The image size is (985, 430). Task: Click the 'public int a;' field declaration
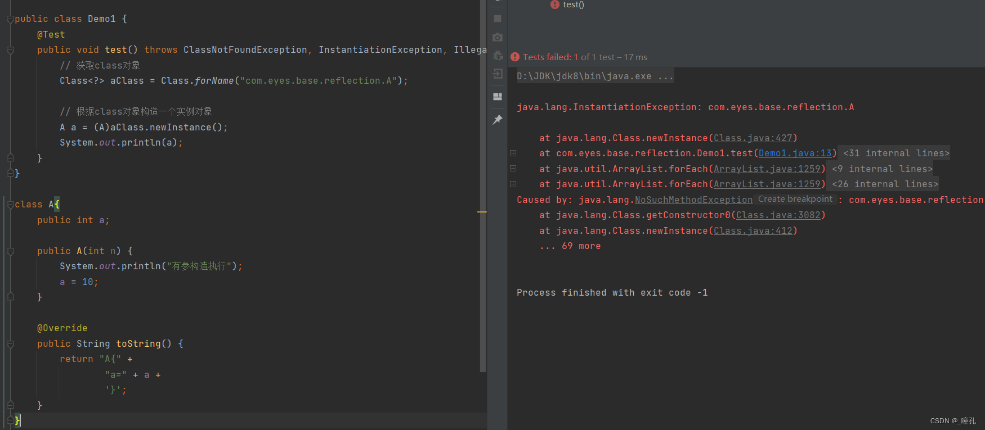[x=73, y=220]
